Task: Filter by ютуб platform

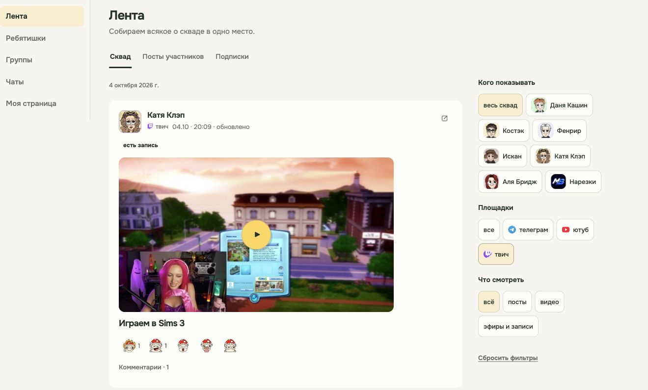Action: pyautogui.click(x=575, y=230)
